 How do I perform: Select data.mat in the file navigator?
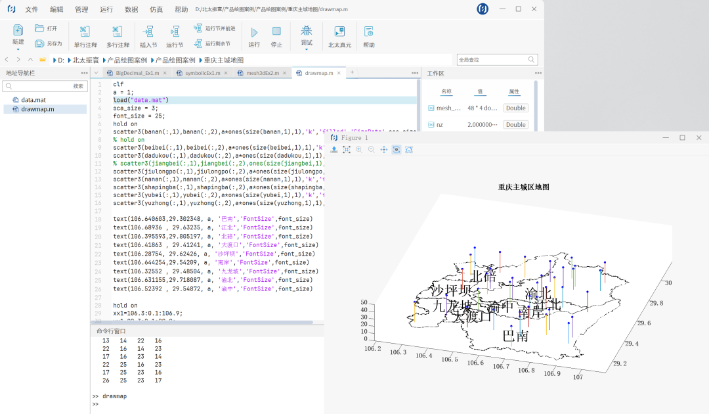33,100
